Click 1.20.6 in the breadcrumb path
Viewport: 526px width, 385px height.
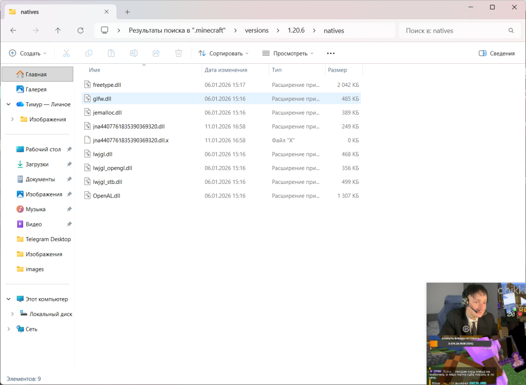(x=296, y=31)
